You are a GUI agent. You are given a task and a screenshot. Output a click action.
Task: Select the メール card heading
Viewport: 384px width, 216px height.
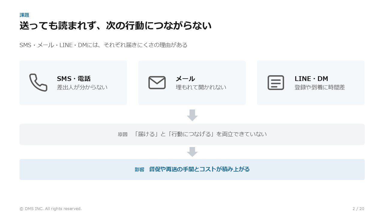[x=185, y=79]
